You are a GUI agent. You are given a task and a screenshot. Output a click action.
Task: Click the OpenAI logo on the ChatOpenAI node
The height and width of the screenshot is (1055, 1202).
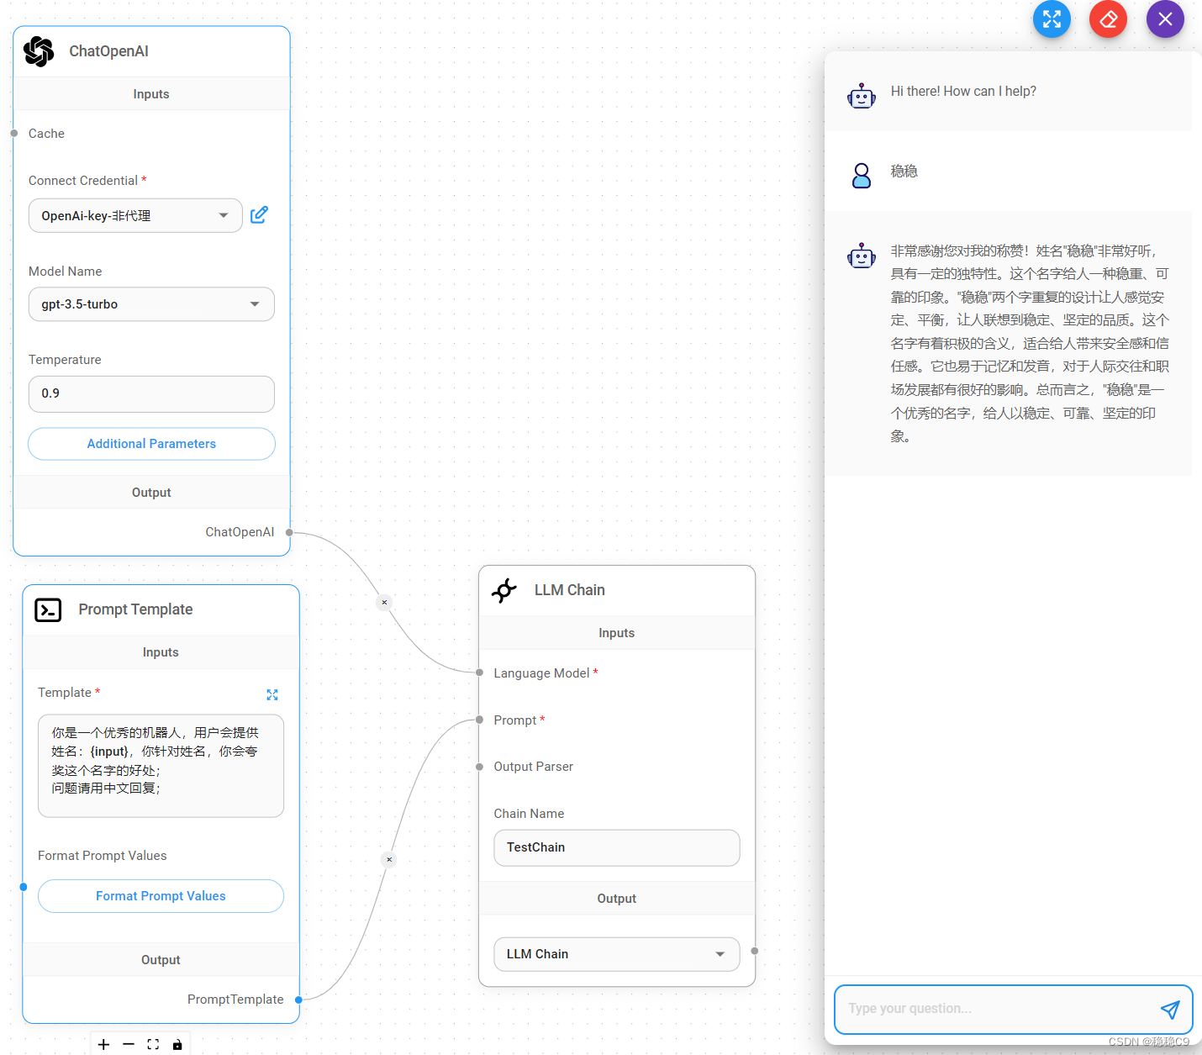39,51
